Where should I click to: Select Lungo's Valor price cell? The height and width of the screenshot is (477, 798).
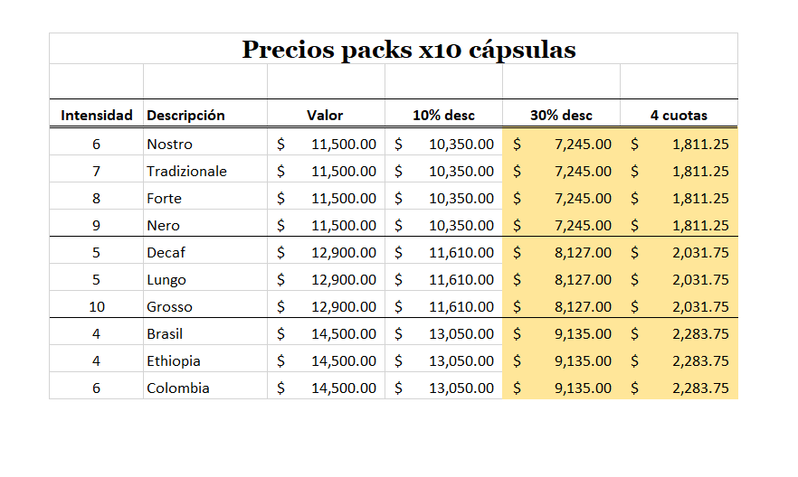(327, 279)
